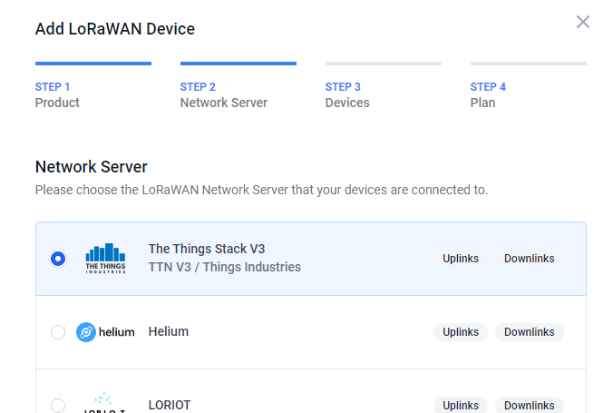594x413 pixels.
Task: Click Uplinks tag in LORIOT row
Action: (x=461, y=405)
